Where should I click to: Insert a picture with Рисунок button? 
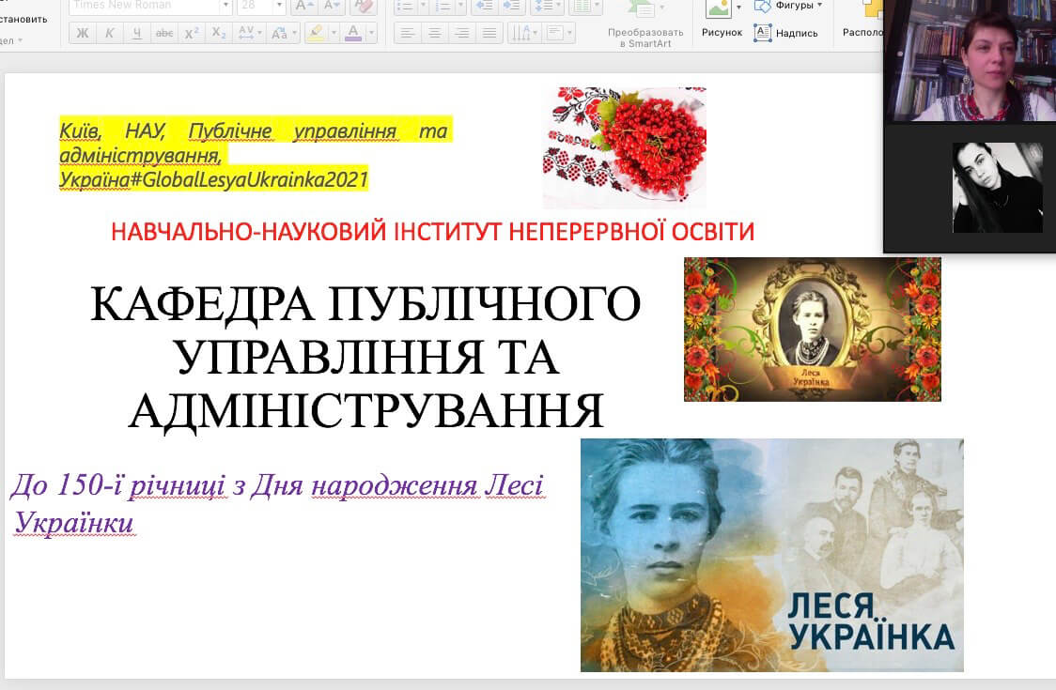pos(719,17)
